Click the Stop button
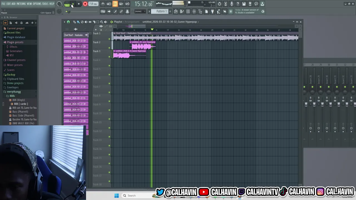This screenshot has height=200, width=356. (x=79, y=4)
